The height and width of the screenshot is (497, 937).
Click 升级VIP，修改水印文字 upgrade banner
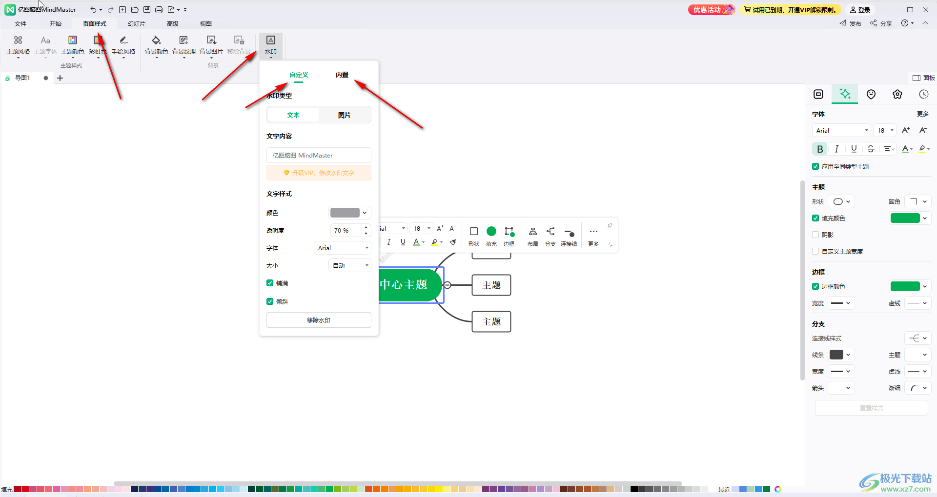(319, 173)
